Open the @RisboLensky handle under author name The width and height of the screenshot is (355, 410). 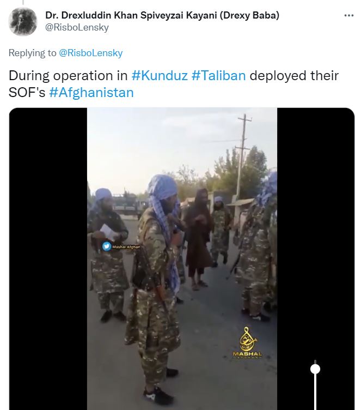tap(77, 27)
